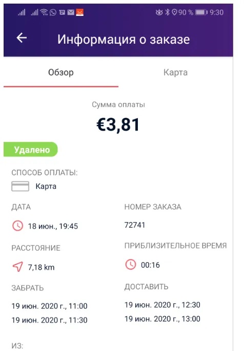This screenshot has width=244, height=351.
Task: Tap the battery indicator in status bar
Action: (x=201, y=12)
